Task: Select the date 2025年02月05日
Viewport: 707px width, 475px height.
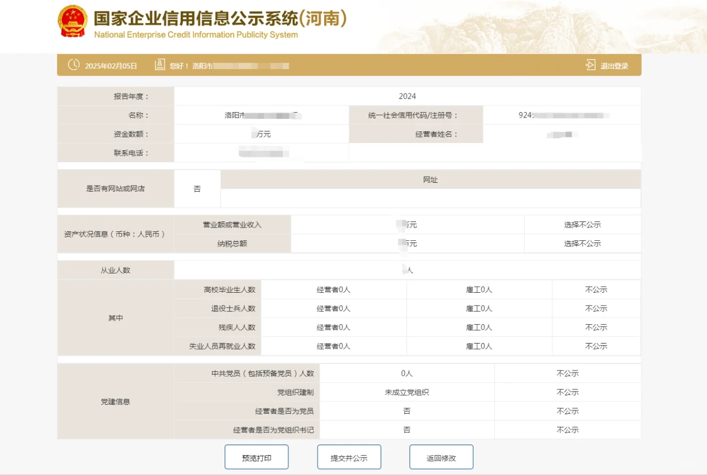Action: coord(111,66)
